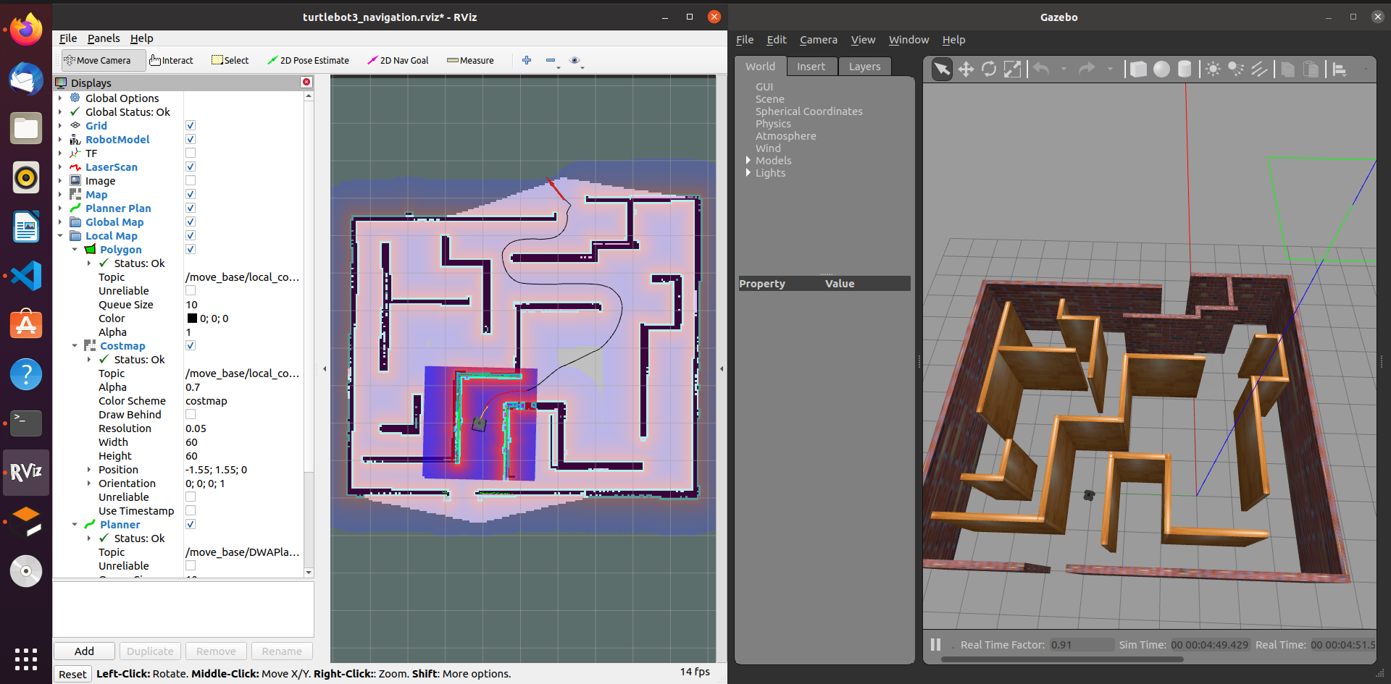Open the align tool in Gazebo toolbar
Screen dimensions: 1391x684
1340,69
